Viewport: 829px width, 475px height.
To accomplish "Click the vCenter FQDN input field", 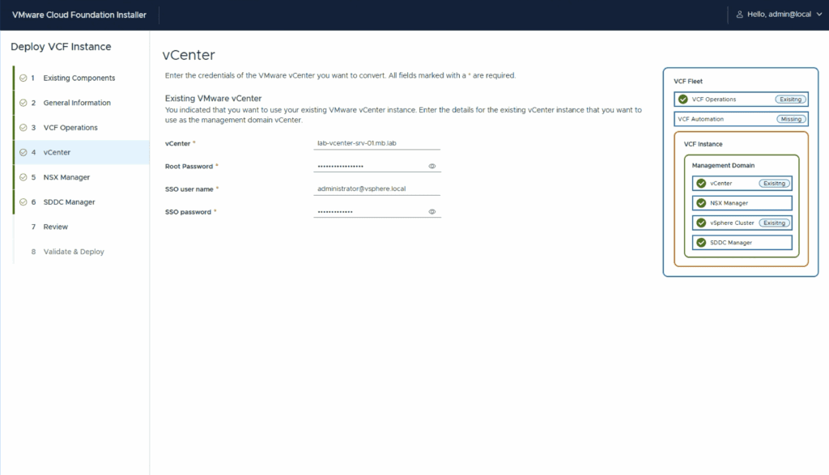I will point(376,143).
